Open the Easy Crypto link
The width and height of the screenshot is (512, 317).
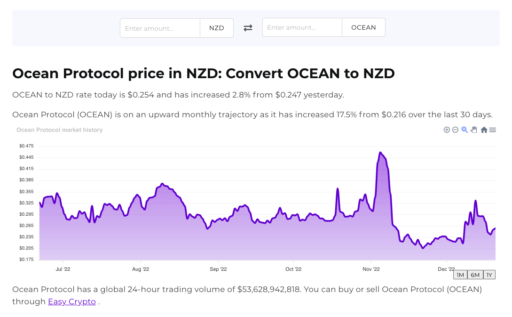[x=71, y=301]
